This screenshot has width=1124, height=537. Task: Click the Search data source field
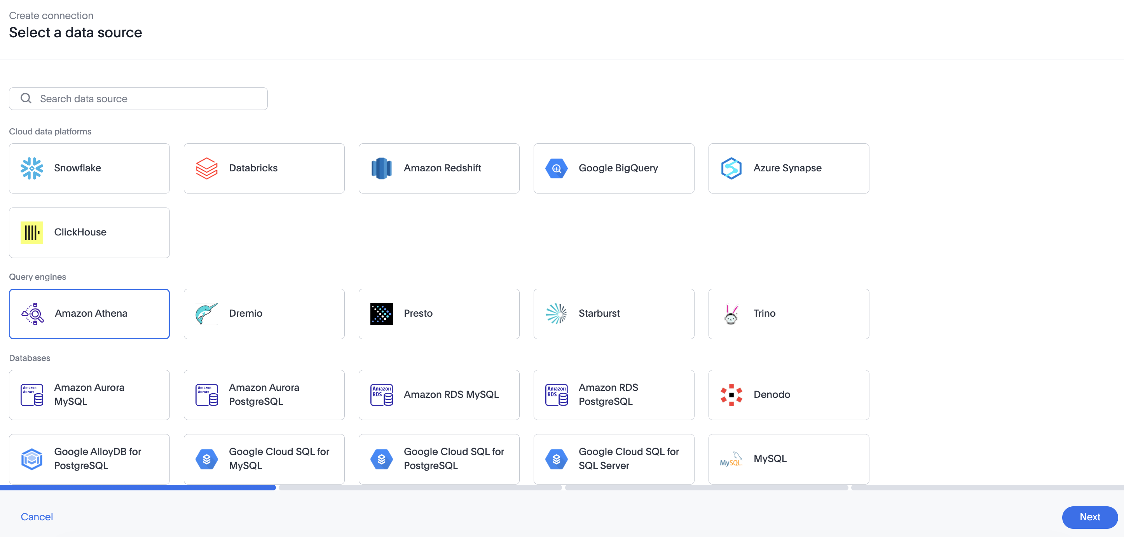138,99
